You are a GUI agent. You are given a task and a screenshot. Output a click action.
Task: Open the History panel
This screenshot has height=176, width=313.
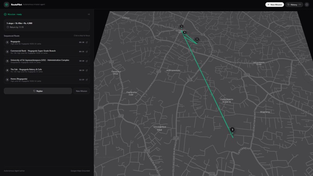point(294,5)
